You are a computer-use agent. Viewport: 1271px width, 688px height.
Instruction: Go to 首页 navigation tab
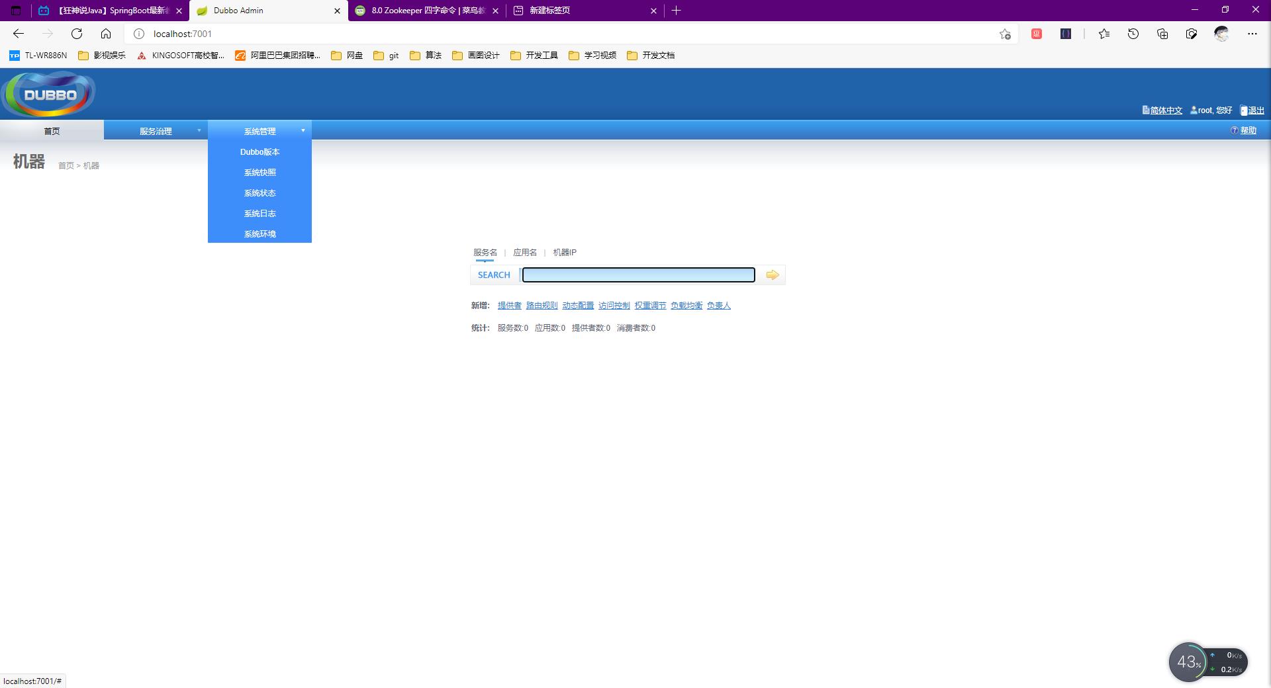(x=52, y=131)
